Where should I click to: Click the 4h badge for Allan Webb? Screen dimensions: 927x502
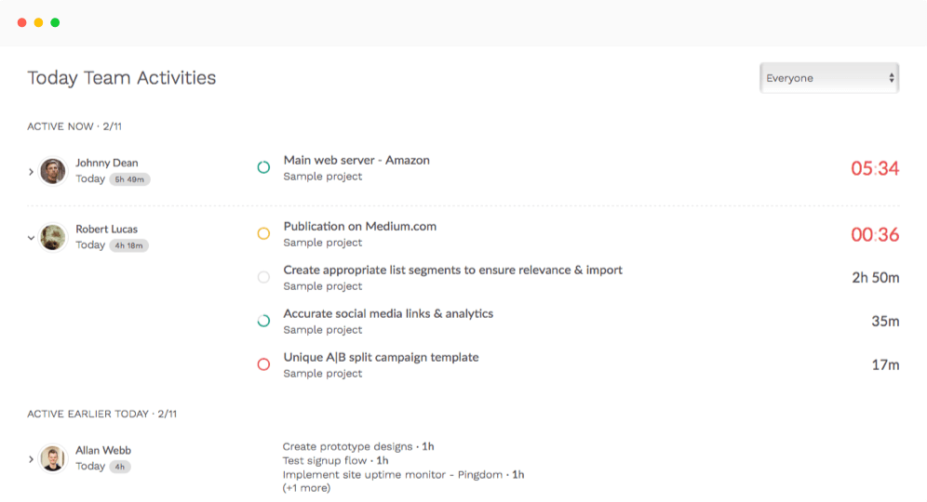click(120, 467)
